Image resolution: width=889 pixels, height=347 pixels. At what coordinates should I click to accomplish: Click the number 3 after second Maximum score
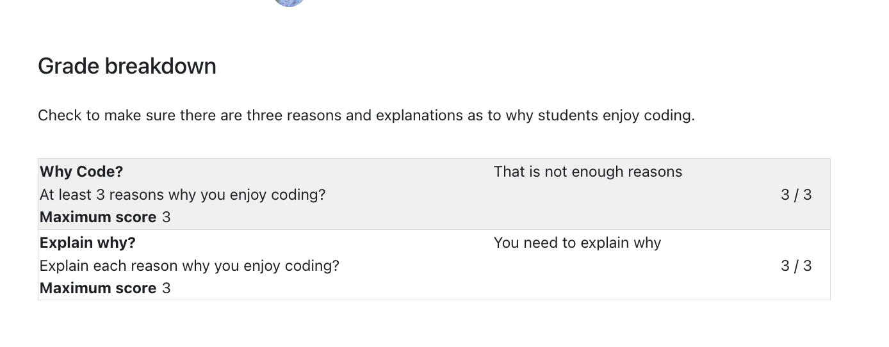click(167, 288)
